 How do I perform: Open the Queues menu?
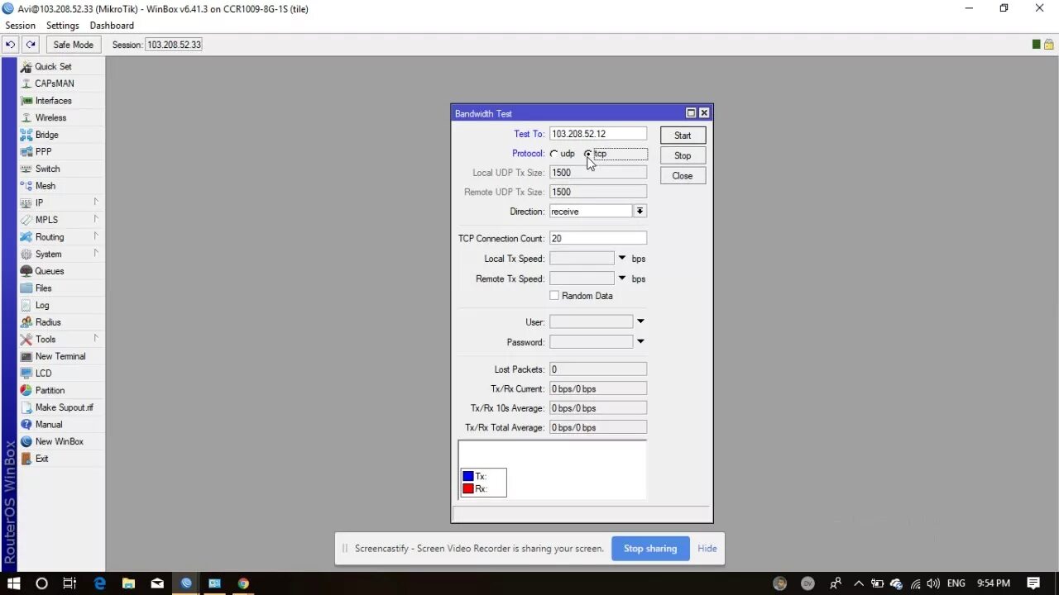click(49, 271)
